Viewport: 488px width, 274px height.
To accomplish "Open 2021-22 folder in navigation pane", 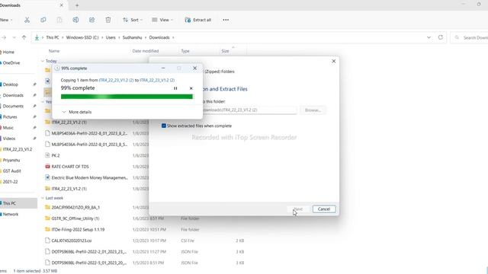I will [x=10, y=182].
